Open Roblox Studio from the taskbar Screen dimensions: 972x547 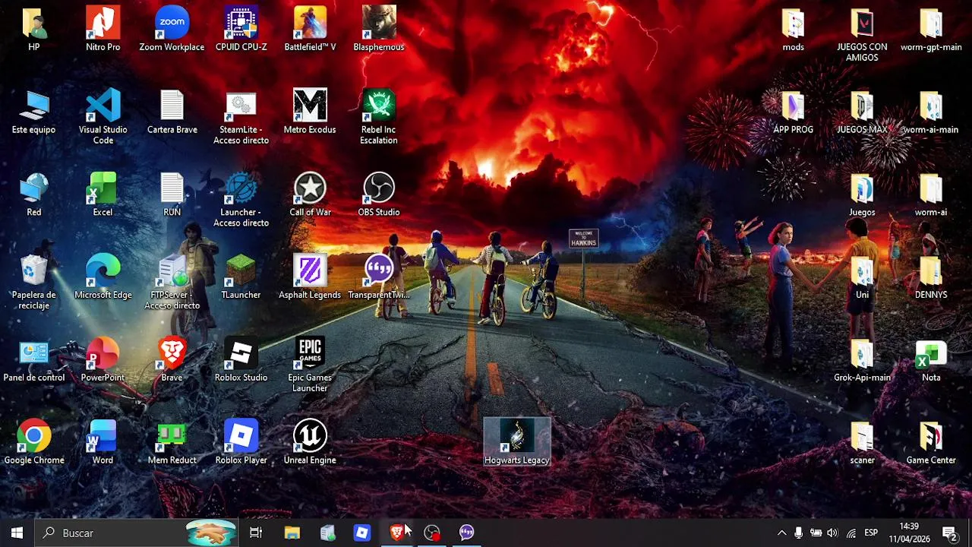coord(361,533)
